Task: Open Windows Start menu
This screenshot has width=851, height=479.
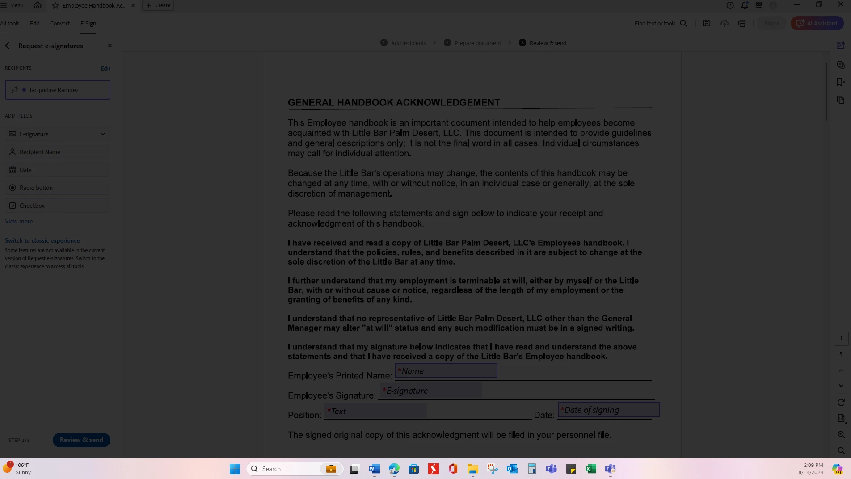Action: [x=235, y=469]
